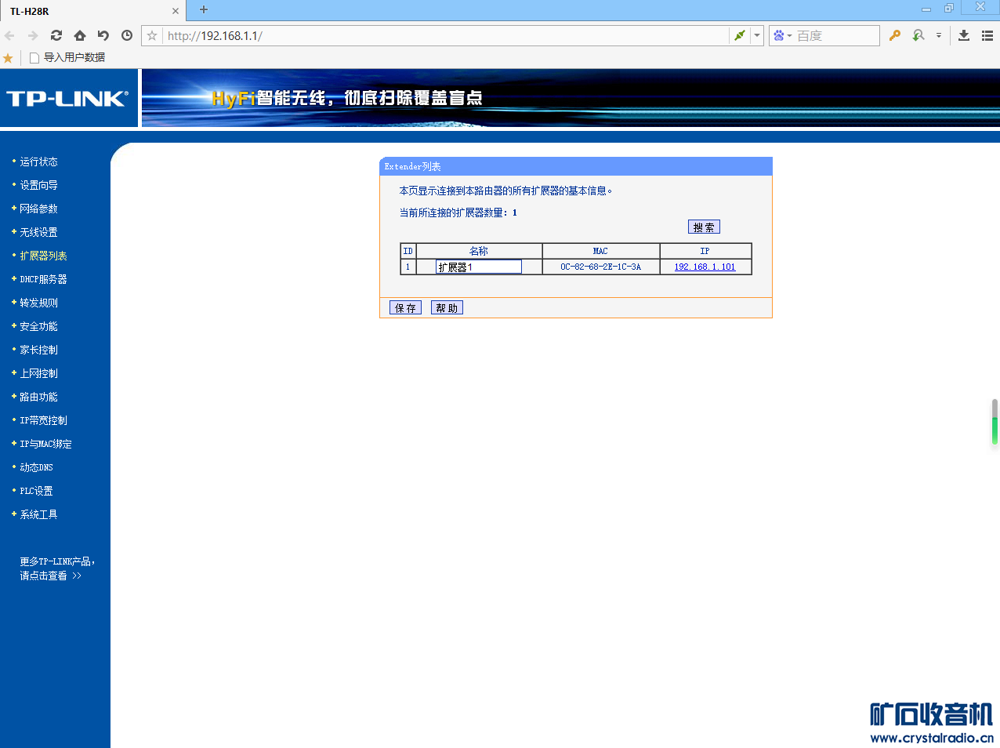Focus the 百度 search box
The width and height of the screenshot is (1000, 748).
click(x=836, y=35)
